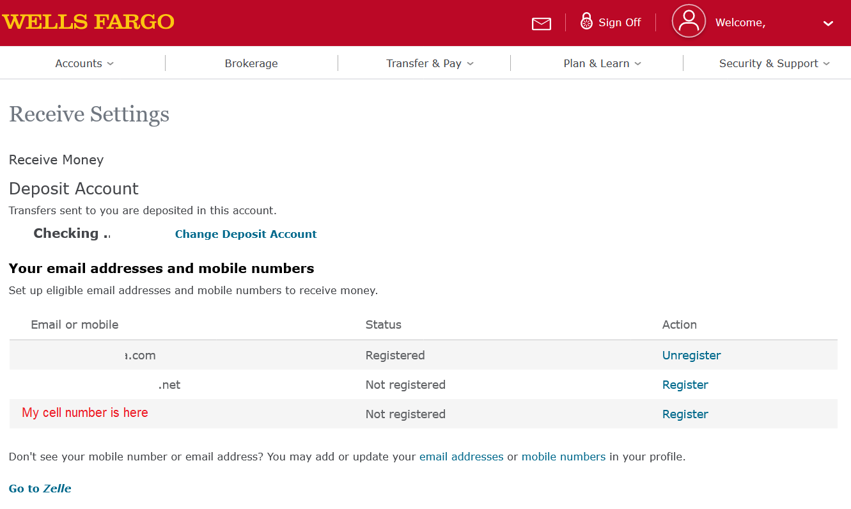The height and width of the screenshot is (509, 851).
Task: Click the Wells Fargo logo
Action: tap(88, 22)
